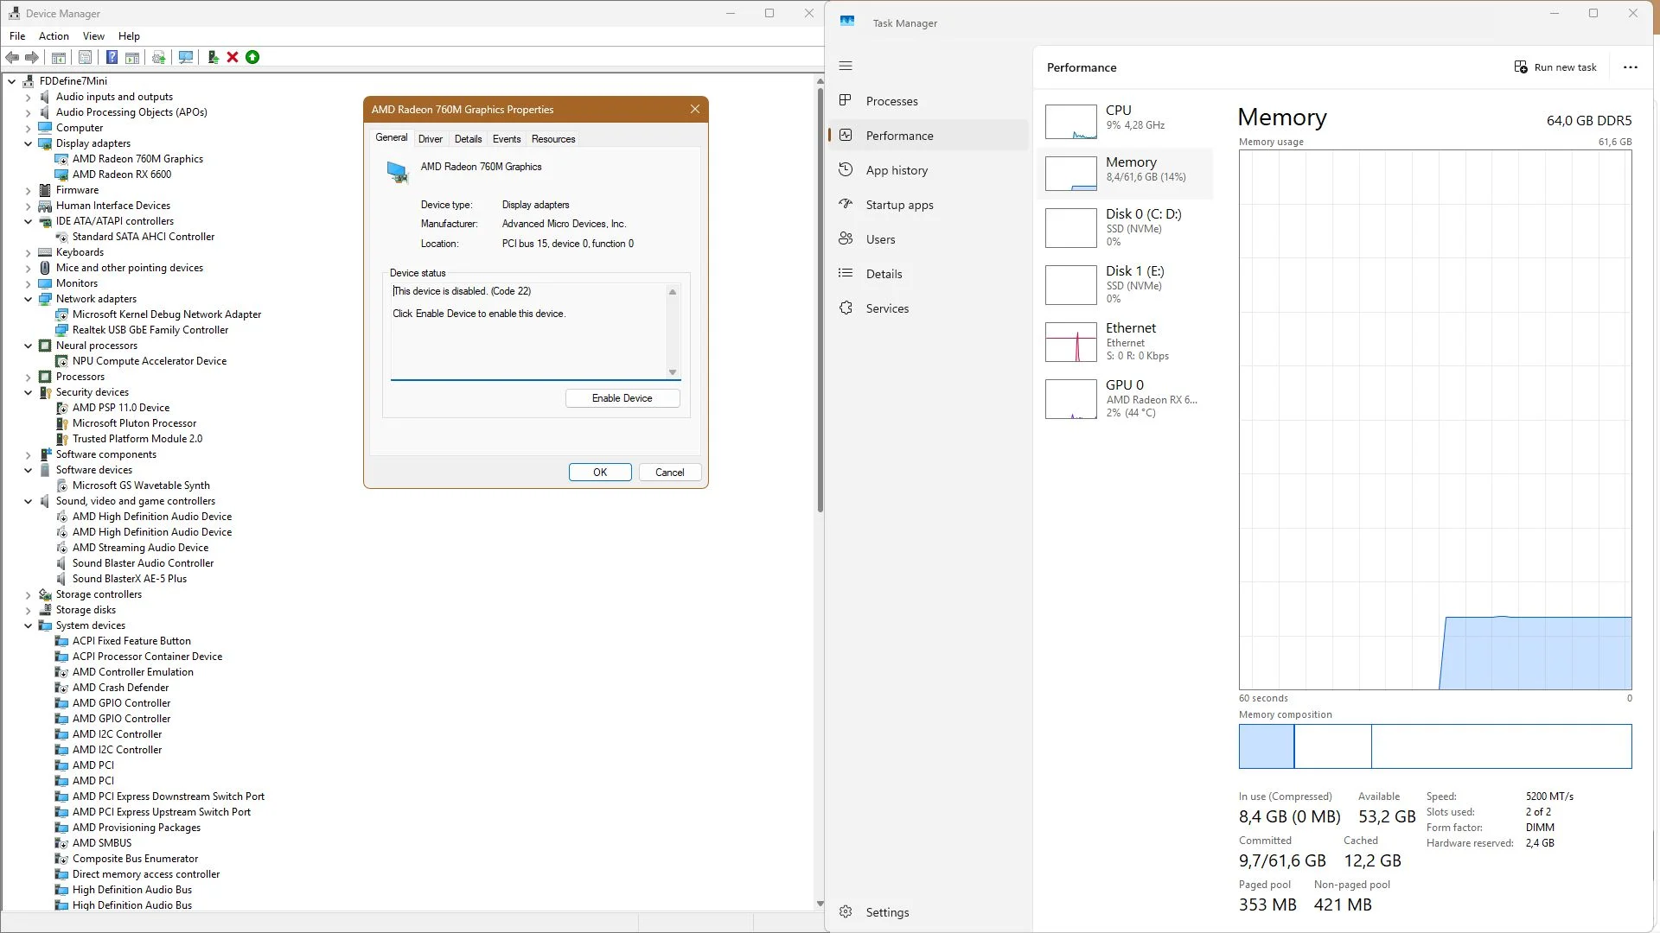Click the Forward arrow in Device Manager toolbar
Viewport: 1660px width, 933px height.
32,58
